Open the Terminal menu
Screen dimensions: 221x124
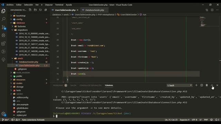[59, 4]
